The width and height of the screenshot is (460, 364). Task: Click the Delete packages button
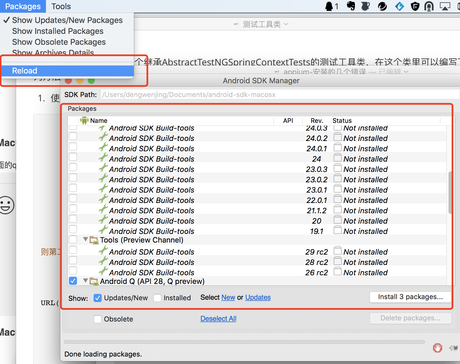pyautogui.click(x=410, y=318)
